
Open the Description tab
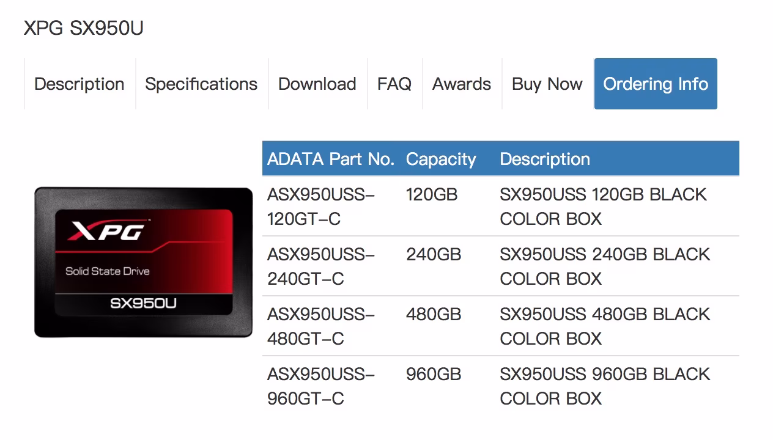pyautogui.click(x=80, y=84)
